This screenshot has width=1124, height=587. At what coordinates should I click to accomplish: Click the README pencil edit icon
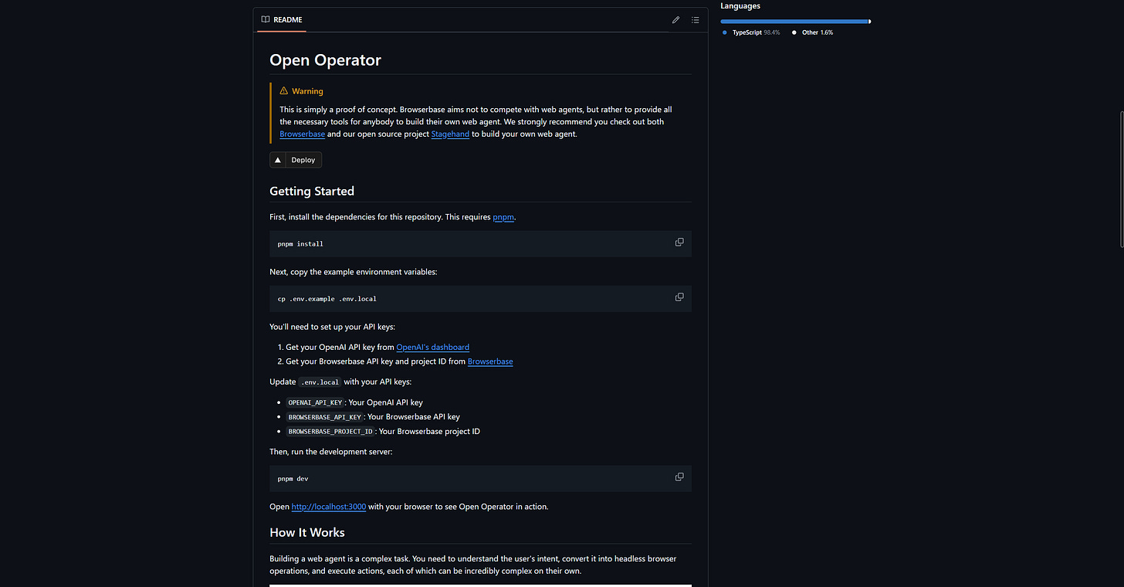(x=675, y=19)
